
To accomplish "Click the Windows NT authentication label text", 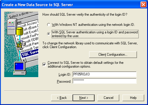I will 93,25.
